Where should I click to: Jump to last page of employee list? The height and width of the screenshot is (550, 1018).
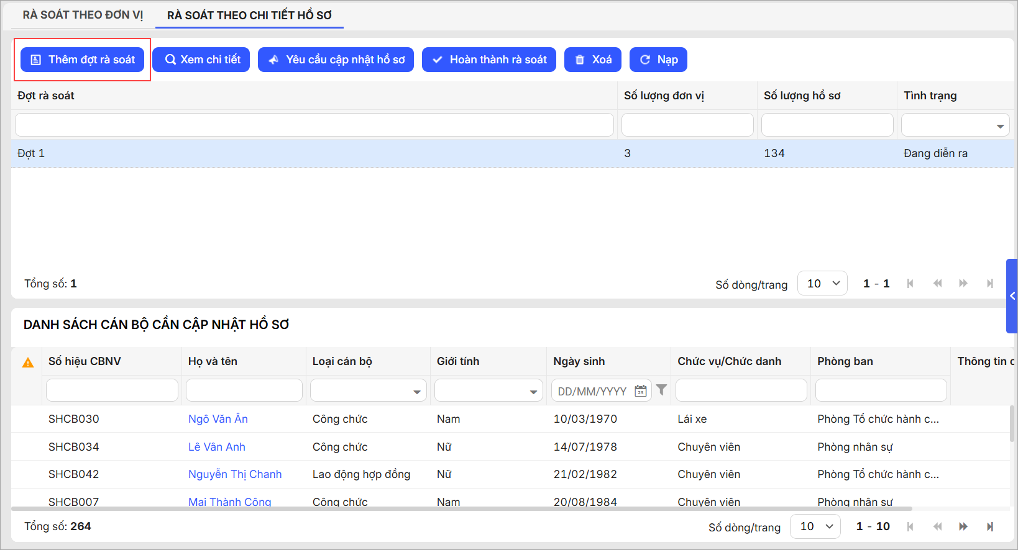[x=989, y=526]
